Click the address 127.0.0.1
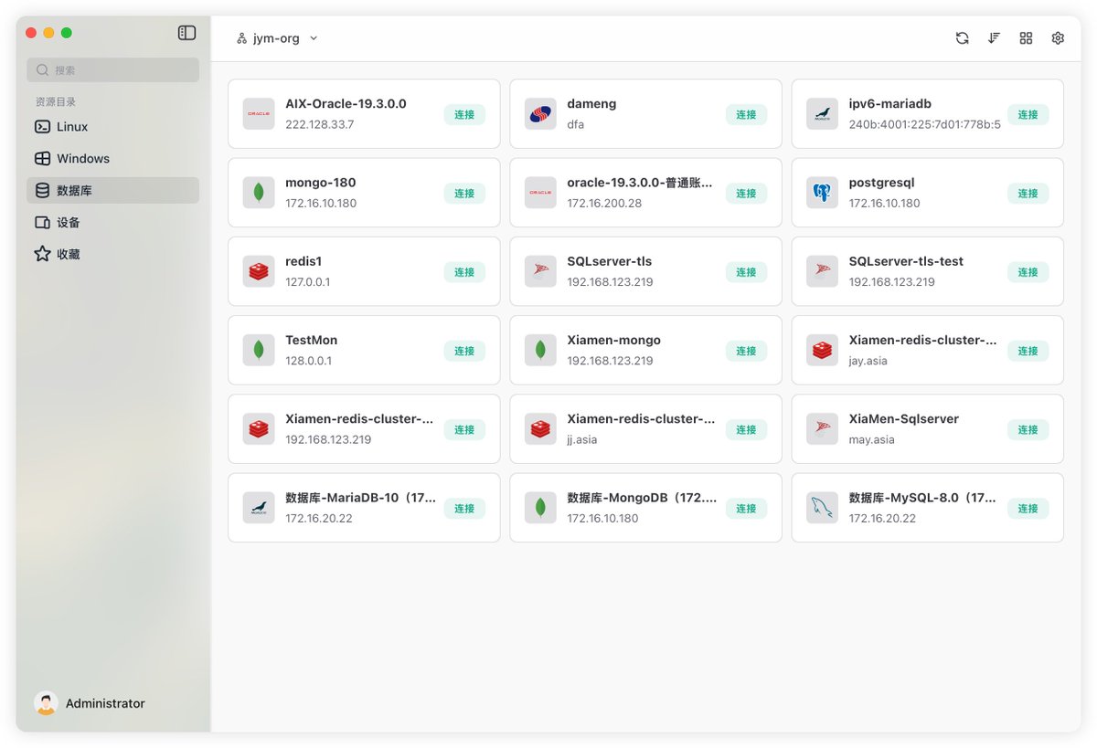 307,281
